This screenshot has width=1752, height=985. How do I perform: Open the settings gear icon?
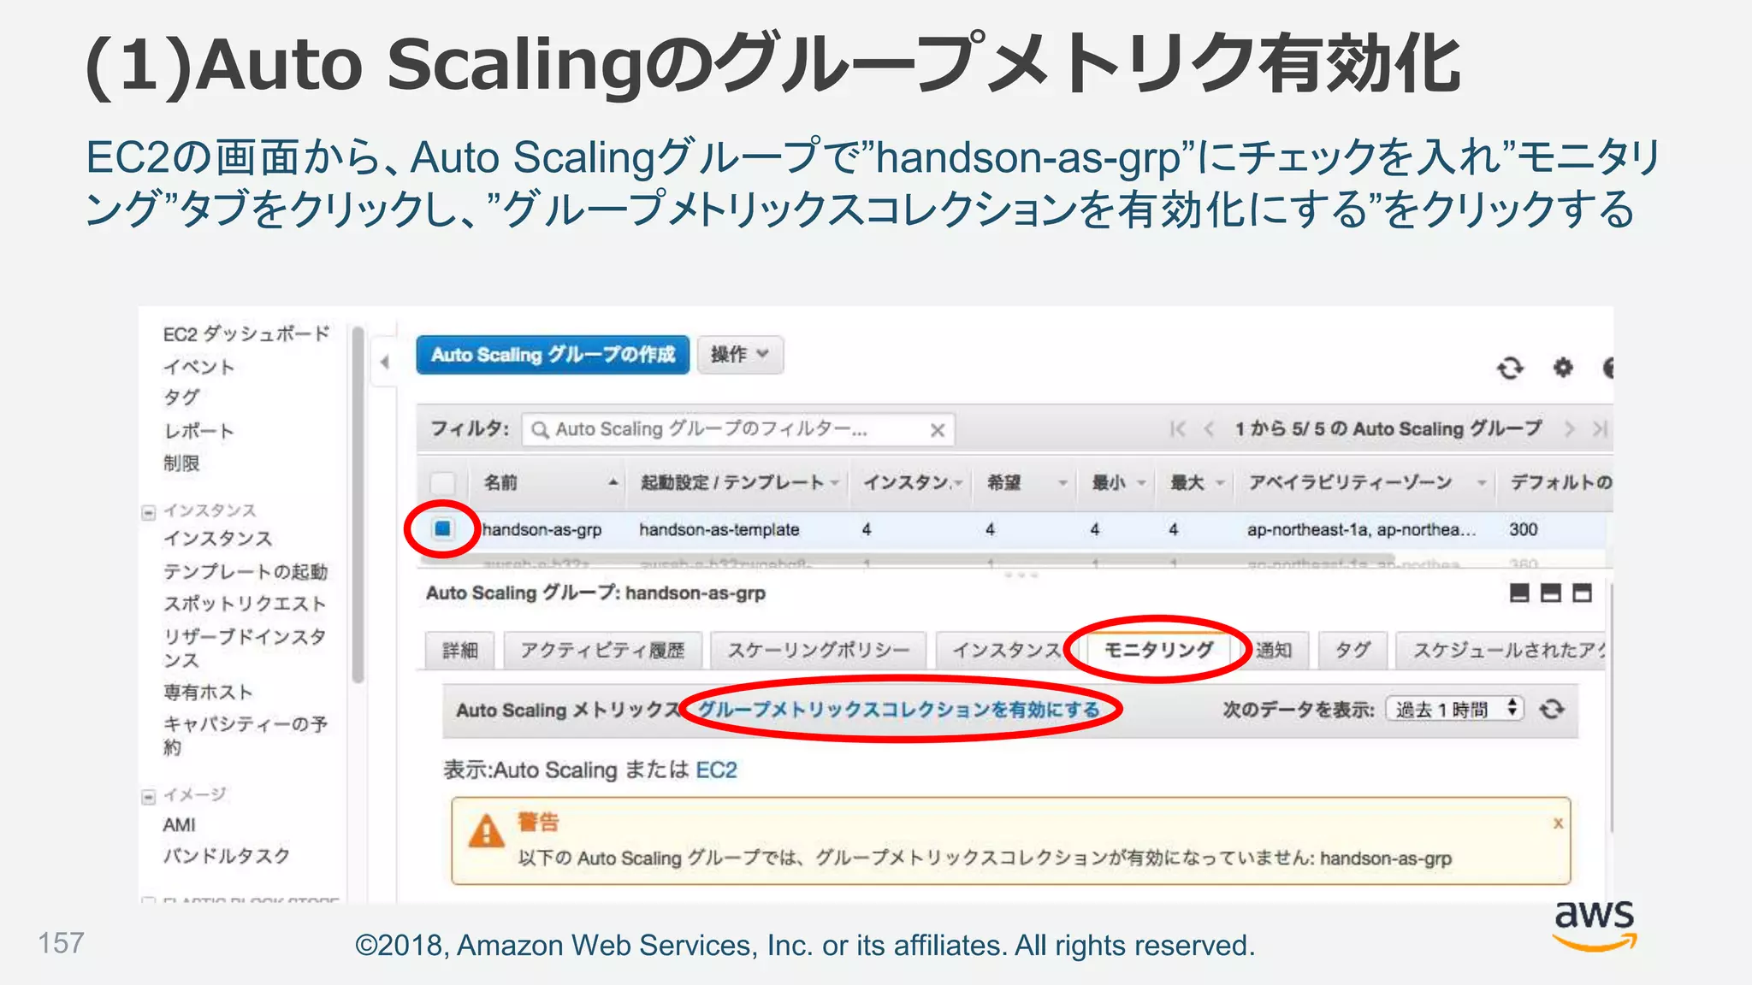coord(1563,368)
